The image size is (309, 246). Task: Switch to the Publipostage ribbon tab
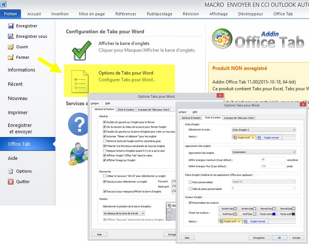[160, 14]
